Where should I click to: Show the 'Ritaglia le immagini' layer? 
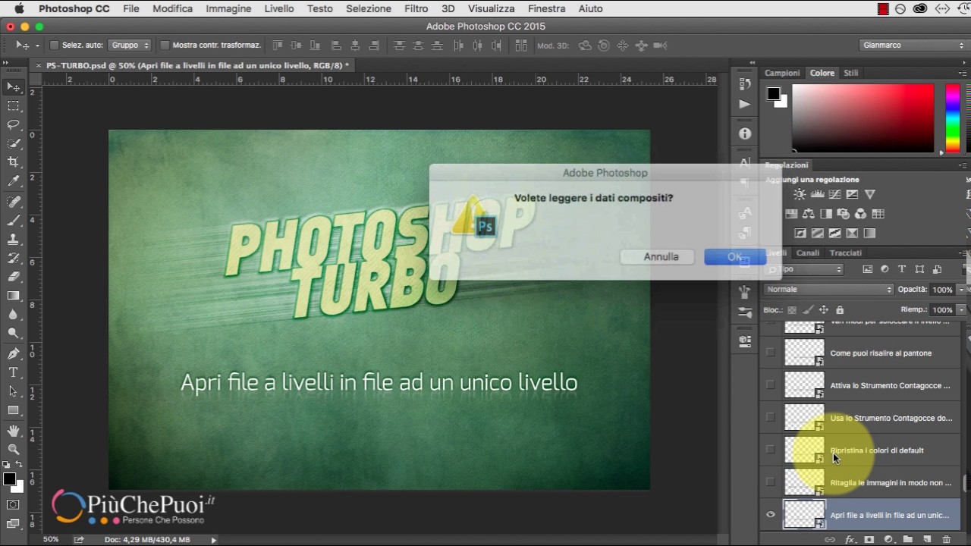[771, 481]
